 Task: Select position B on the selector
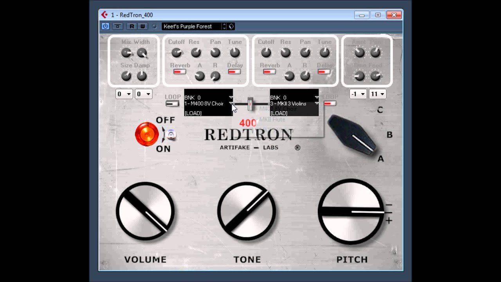pos(389,135)
